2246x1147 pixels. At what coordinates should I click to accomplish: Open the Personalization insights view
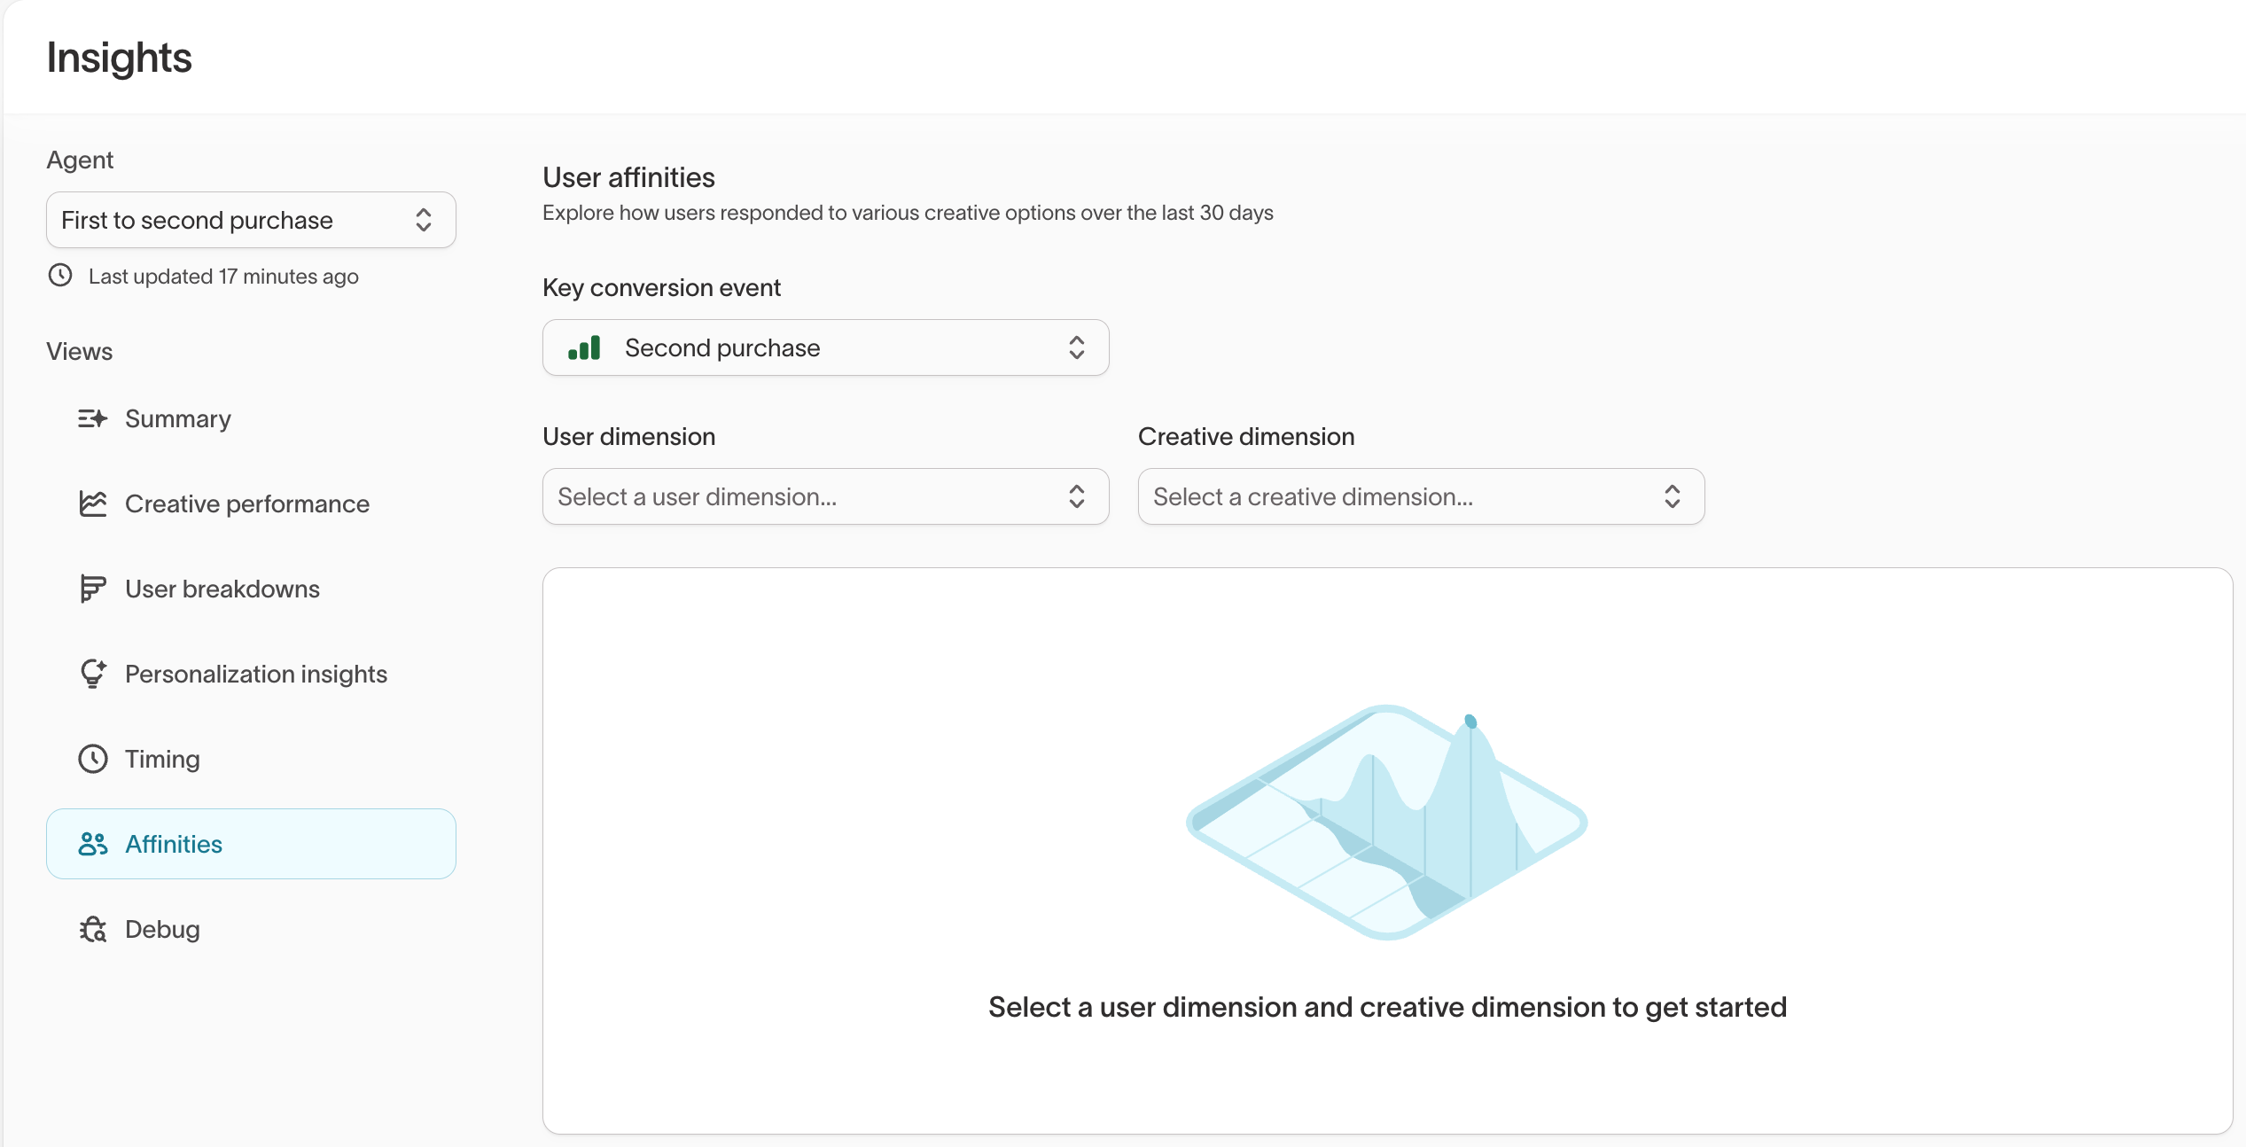(256, 674)
